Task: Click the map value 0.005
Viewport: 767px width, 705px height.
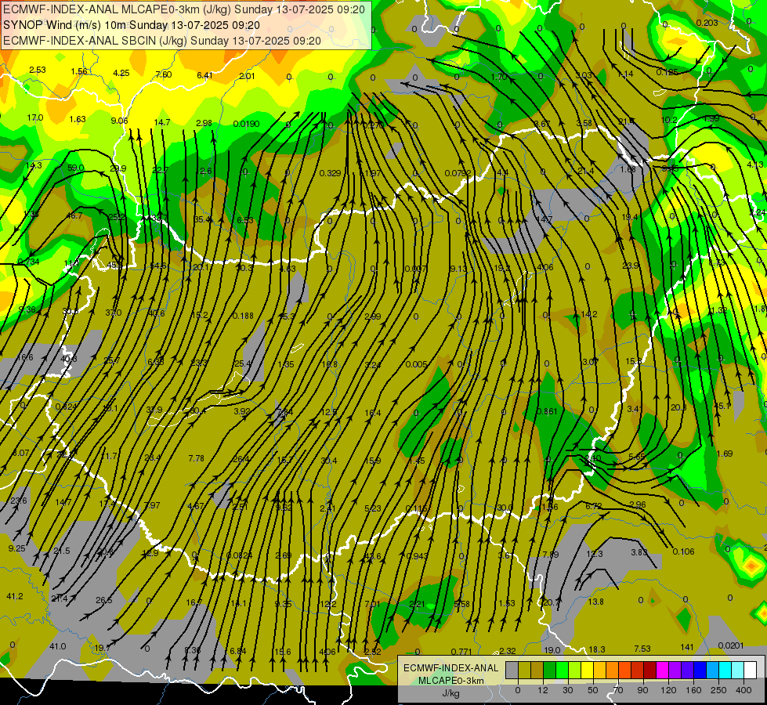Action: click(x=416, y=364)
